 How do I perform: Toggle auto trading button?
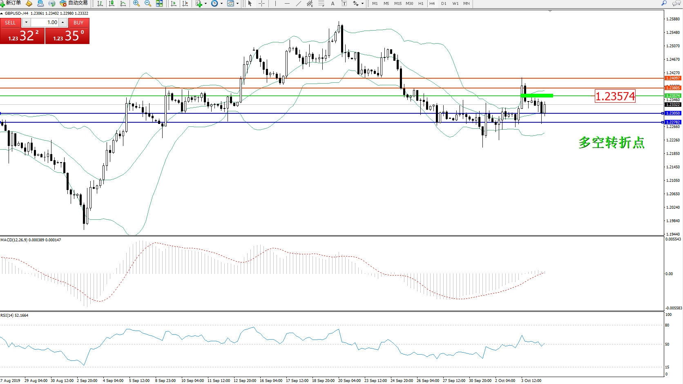click(x=74, y=3)
